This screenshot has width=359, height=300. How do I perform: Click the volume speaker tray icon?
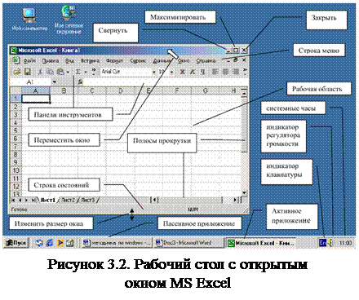330,242
